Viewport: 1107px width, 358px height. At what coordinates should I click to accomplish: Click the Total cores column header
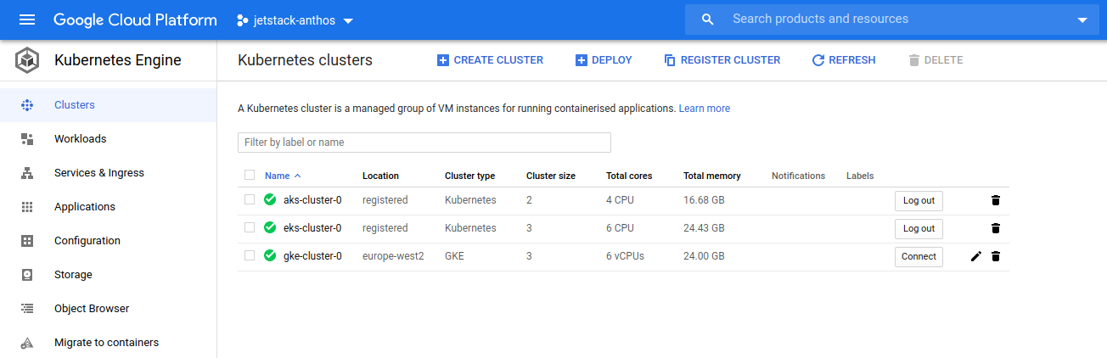[x=629, y=176]
